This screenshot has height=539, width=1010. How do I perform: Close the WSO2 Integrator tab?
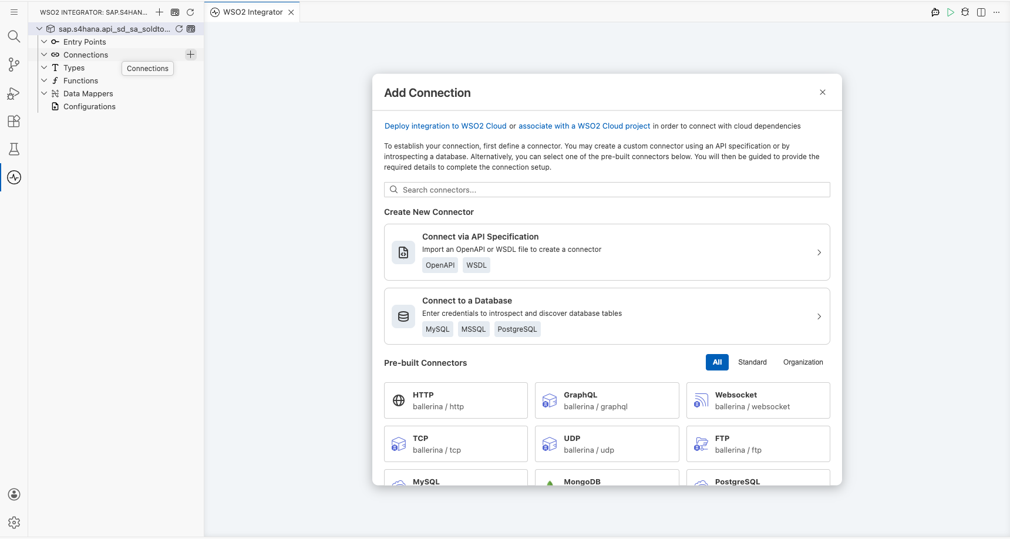291,12
